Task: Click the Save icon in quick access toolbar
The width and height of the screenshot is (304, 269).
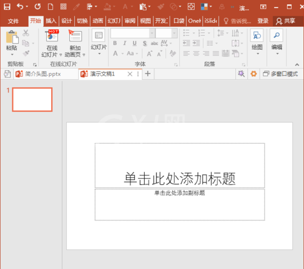Action: [x=7, y=7]
